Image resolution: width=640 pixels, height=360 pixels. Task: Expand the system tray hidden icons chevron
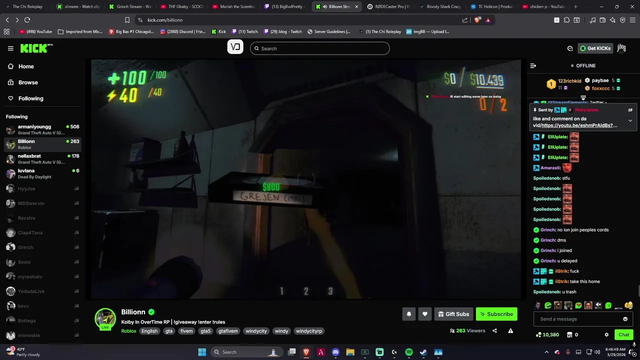[x=546, y=352]
